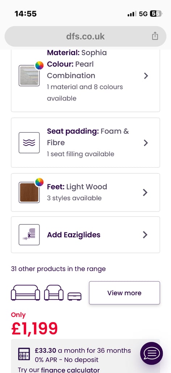Tap the finance calculator icon
This screenshot has width=171, height=373.
(24, 354)
